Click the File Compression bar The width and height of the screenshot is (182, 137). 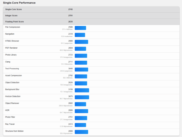[80, 28]
